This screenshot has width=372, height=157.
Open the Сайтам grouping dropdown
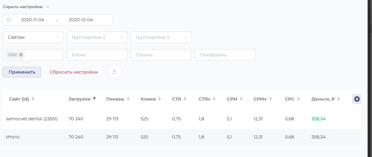click(x=33, y=37)
